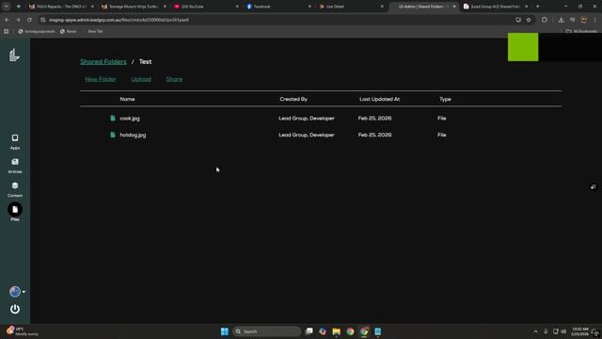Click the Name column header
Screen dimensions: 602x339
(128, 99)
